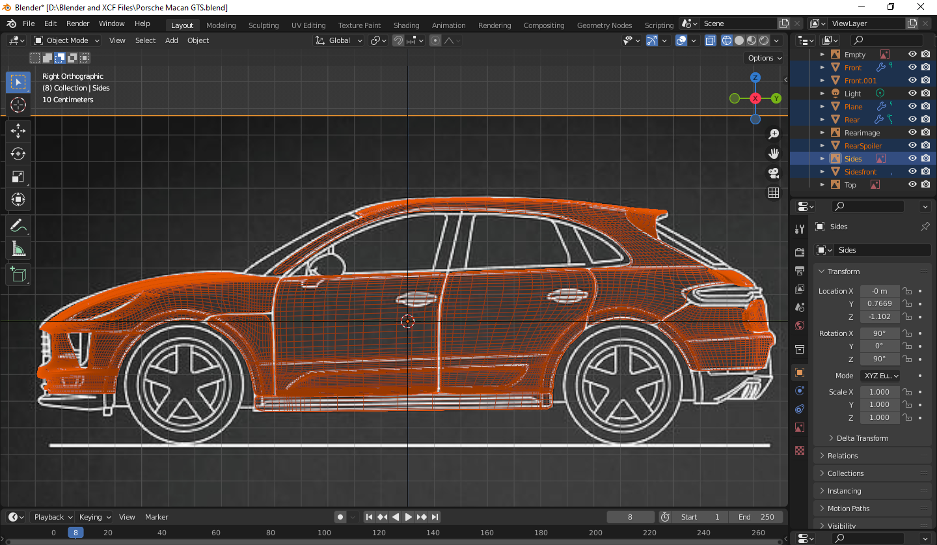
Task: Toggle X-ray mode in viewport header
Action: coord(711,40)
